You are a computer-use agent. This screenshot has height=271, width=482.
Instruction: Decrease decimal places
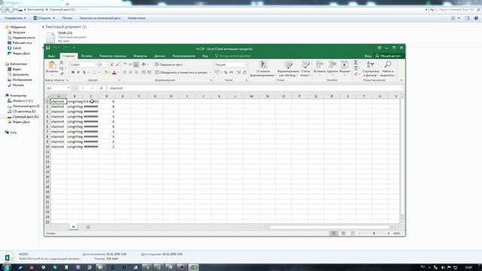(x=245, y=72)
